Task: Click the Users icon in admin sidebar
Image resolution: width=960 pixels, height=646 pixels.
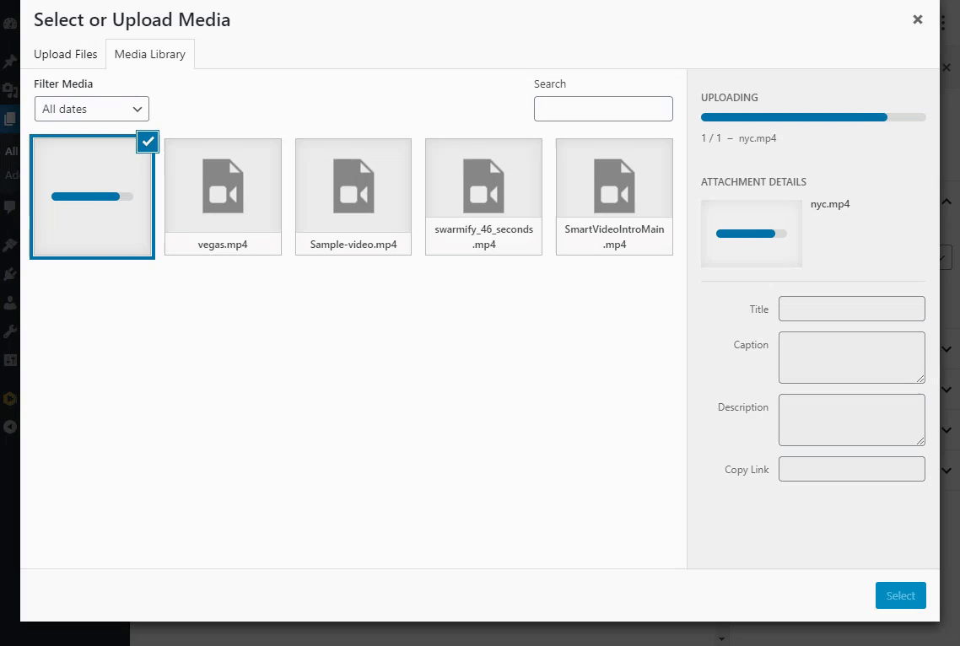Action: [x=10, y=302]
